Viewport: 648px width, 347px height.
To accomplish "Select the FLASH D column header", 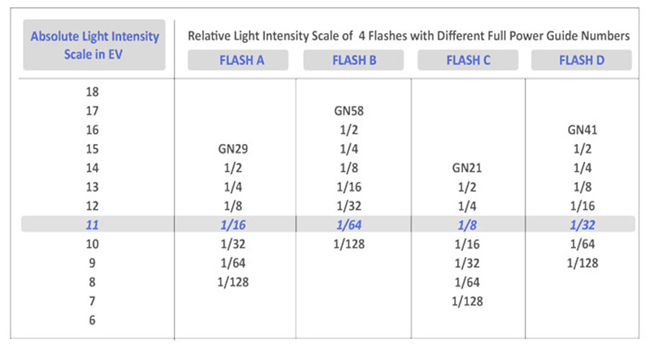I will click(582, 60).
